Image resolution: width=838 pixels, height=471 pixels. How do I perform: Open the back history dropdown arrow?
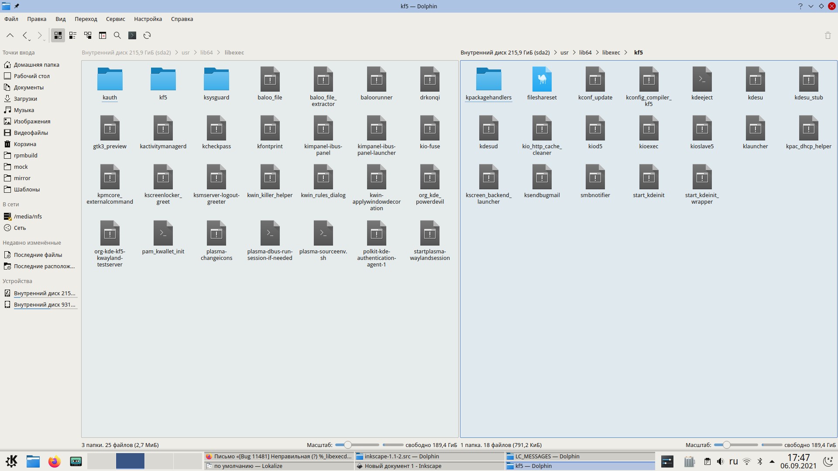(x=29, y=40)
